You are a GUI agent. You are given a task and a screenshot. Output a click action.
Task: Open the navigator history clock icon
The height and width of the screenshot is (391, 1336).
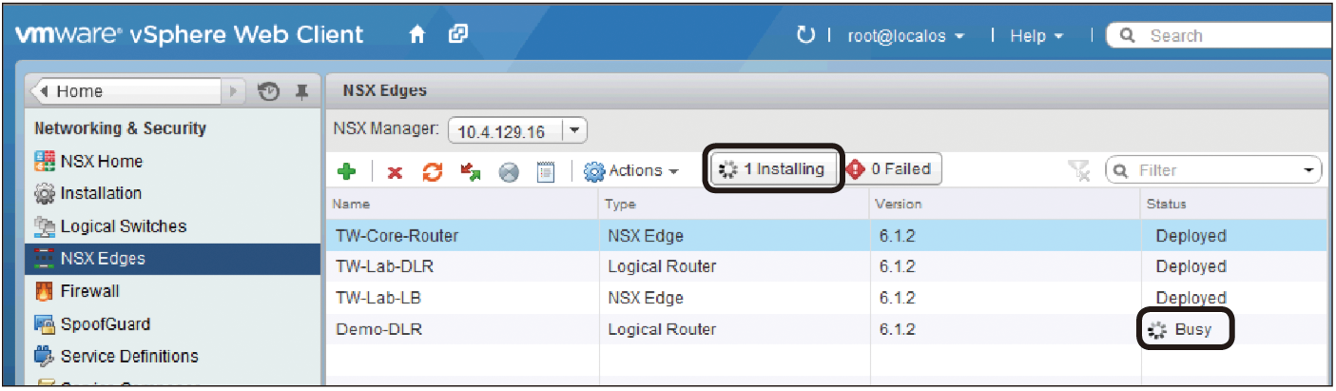coord(269,91)
